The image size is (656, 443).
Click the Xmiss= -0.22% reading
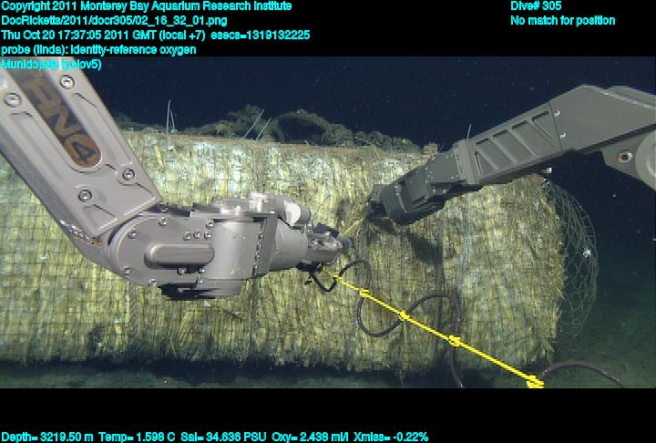391,438
